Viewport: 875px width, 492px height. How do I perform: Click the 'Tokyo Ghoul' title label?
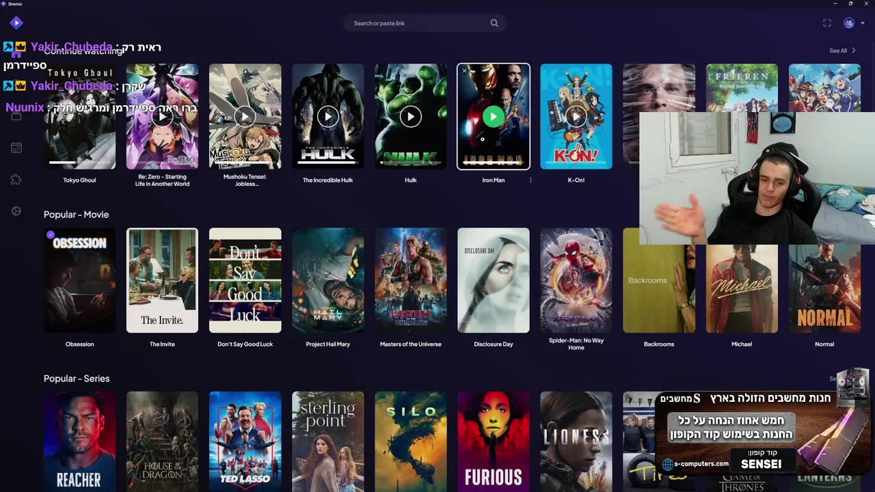tap(79, 180)
